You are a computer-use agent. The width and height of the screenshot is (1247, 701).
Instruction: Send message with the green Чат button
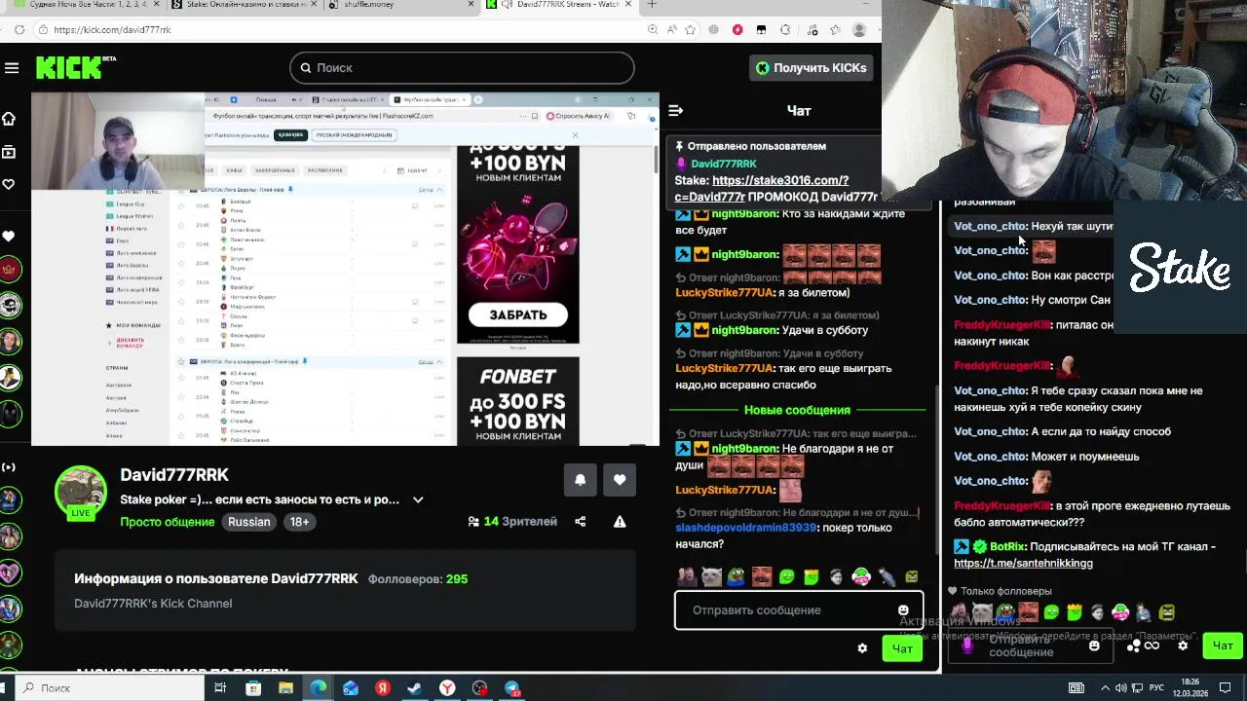902,648
